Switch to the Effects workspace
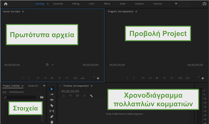Image resolution: width=209 pixels, height=124 pixels. [x=107, y=4]
